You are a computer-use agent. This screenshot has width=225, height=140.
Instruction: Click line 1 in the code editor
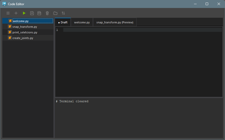coord(142,30)
